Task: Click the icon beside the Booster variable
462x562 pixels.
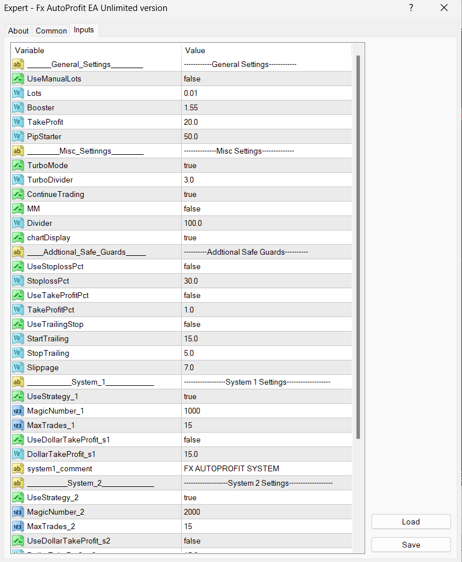Action: click(x=18, y=107)
